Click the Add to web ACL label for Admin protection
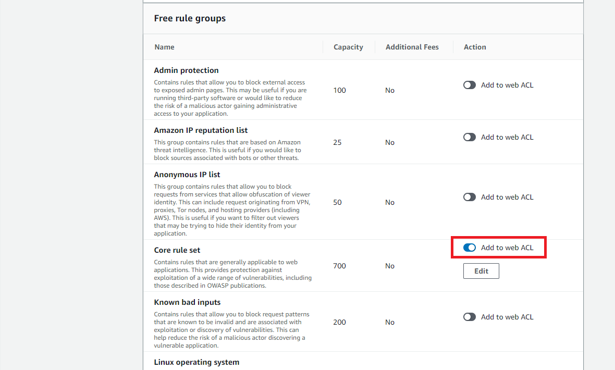615x370 pixels. coord(507,84)
